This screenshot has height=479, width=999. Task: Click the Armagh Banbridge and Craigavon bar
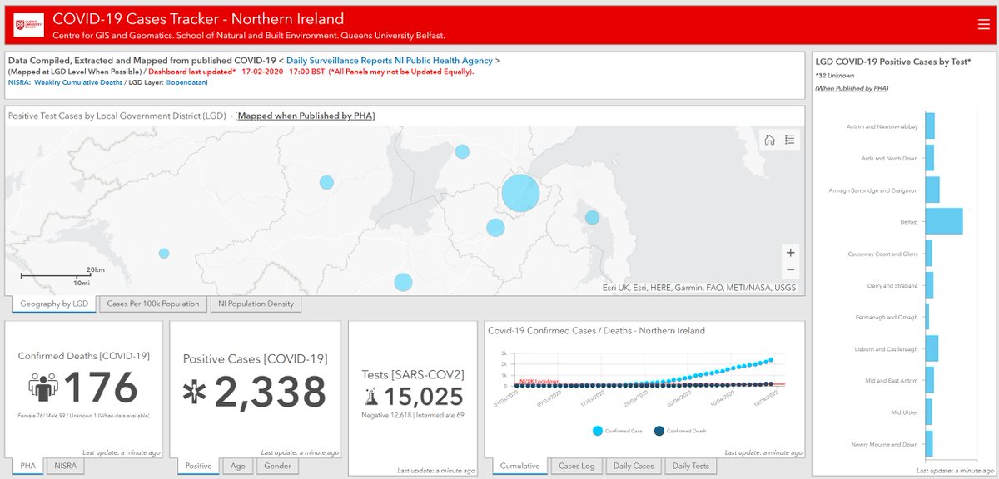[x=932, y=190]
